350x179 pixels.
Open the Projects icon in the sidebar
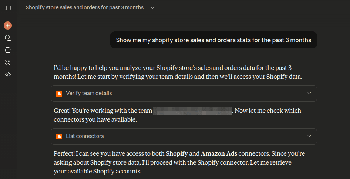click(x=8, y=50)
